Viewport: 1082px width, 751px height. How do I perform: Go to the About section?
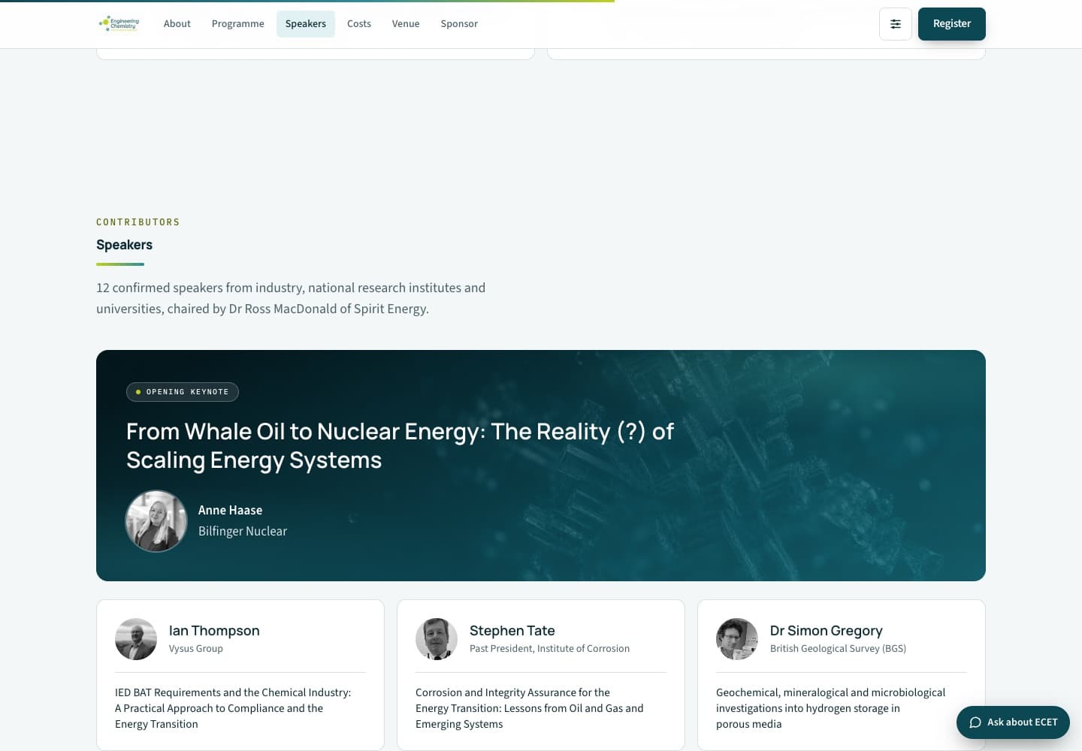click(177, 24)
